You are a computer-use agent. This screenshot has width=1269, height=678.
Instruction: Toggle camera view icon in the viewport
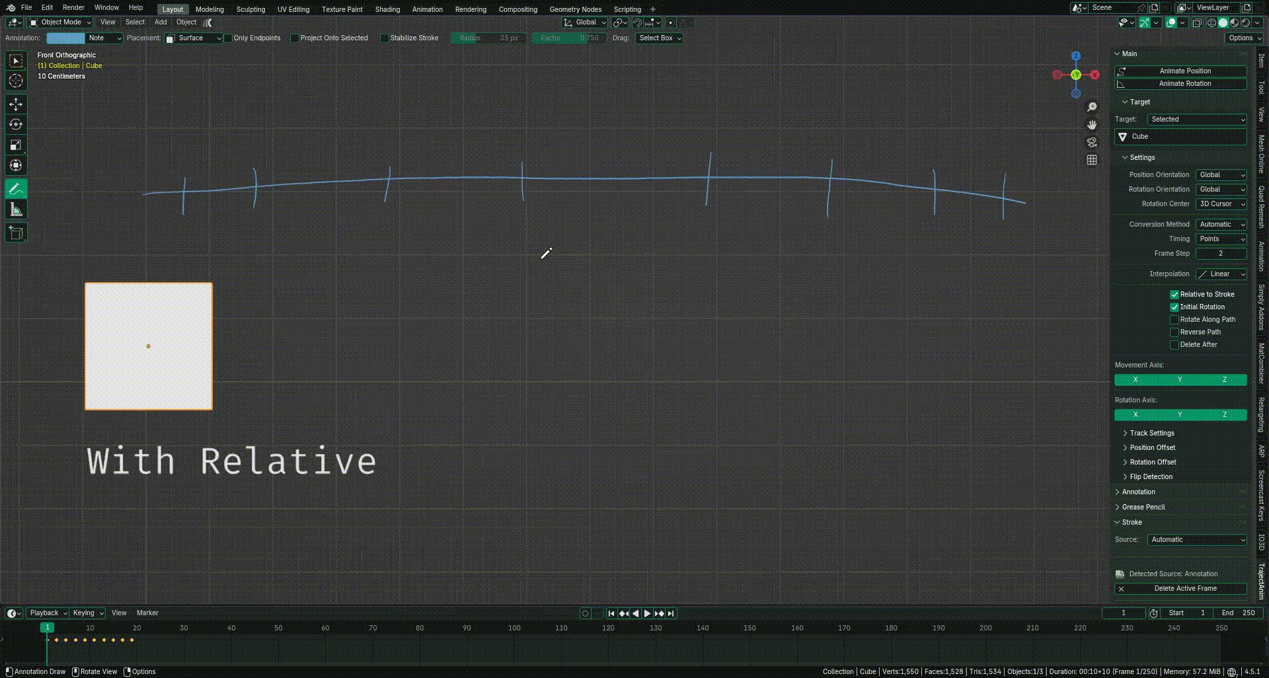[x=1092, y=142]
